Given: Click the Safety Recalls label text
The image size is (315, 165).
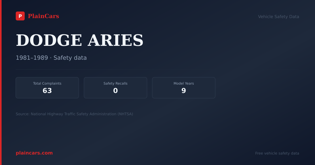Looking at the screenshot, I should pyautogui.click(x=115, y=84).
